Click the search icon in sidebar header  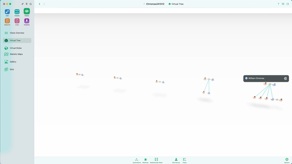tap(31, 4)
